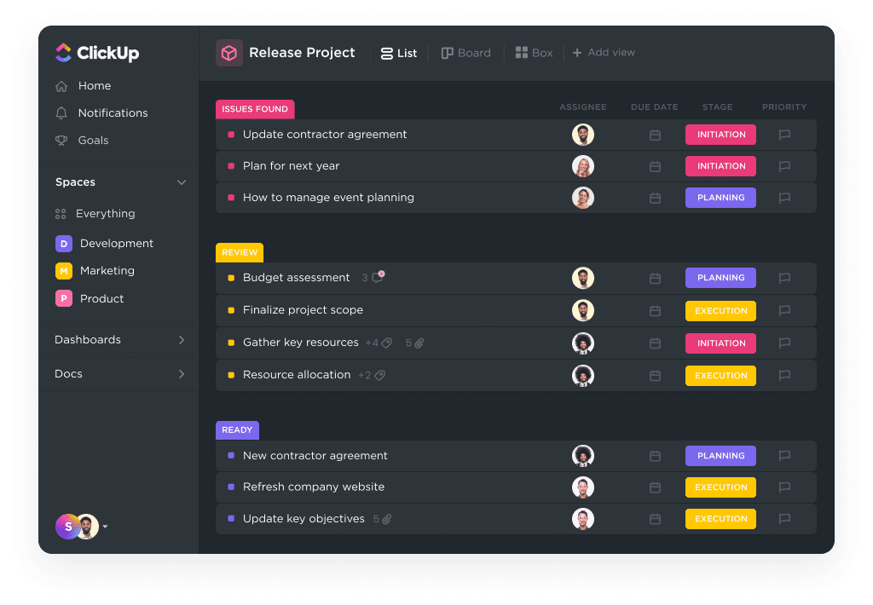
Task: Switch to the Box view tab
Action: tap(533, 52)
